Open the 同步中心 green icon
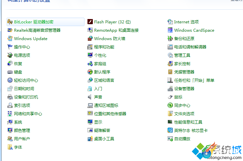 click(170, 106)
